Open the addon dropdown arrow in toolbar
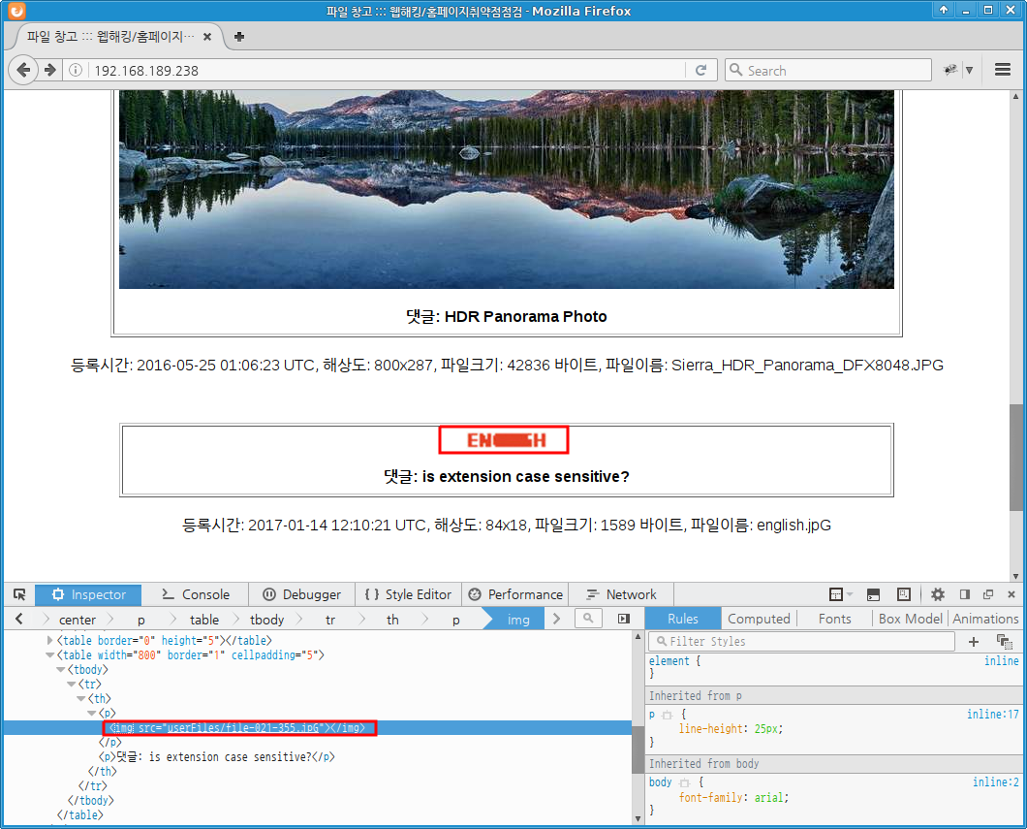The height and width of the screenshot is (829, 1027). pyautogui.click(x=970, y=70)
